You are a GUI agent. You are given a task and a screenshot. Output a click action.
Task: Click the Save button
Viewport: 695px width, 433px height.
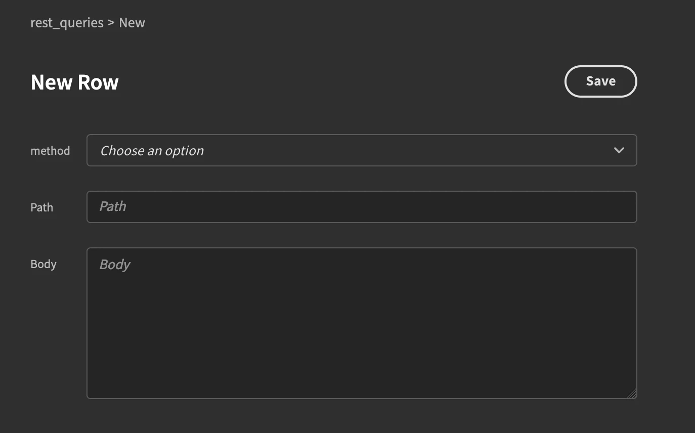pyautogui.click(x=600, y=81)
